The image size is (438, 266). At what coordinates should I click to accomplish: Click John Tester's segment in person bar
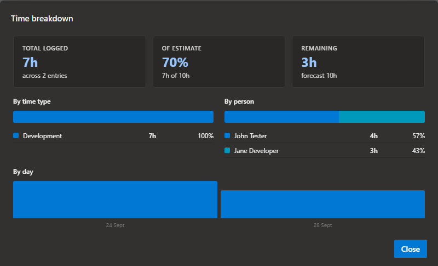pyautogui.click(x=281, y=117)
